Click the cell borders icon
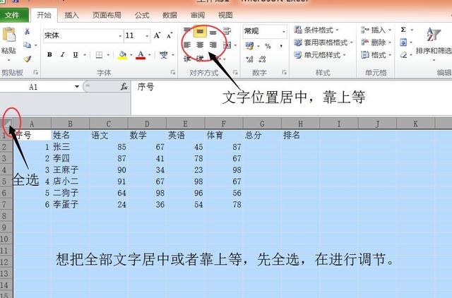The height and width of the screenshot is (298, 452). point(99,54)
